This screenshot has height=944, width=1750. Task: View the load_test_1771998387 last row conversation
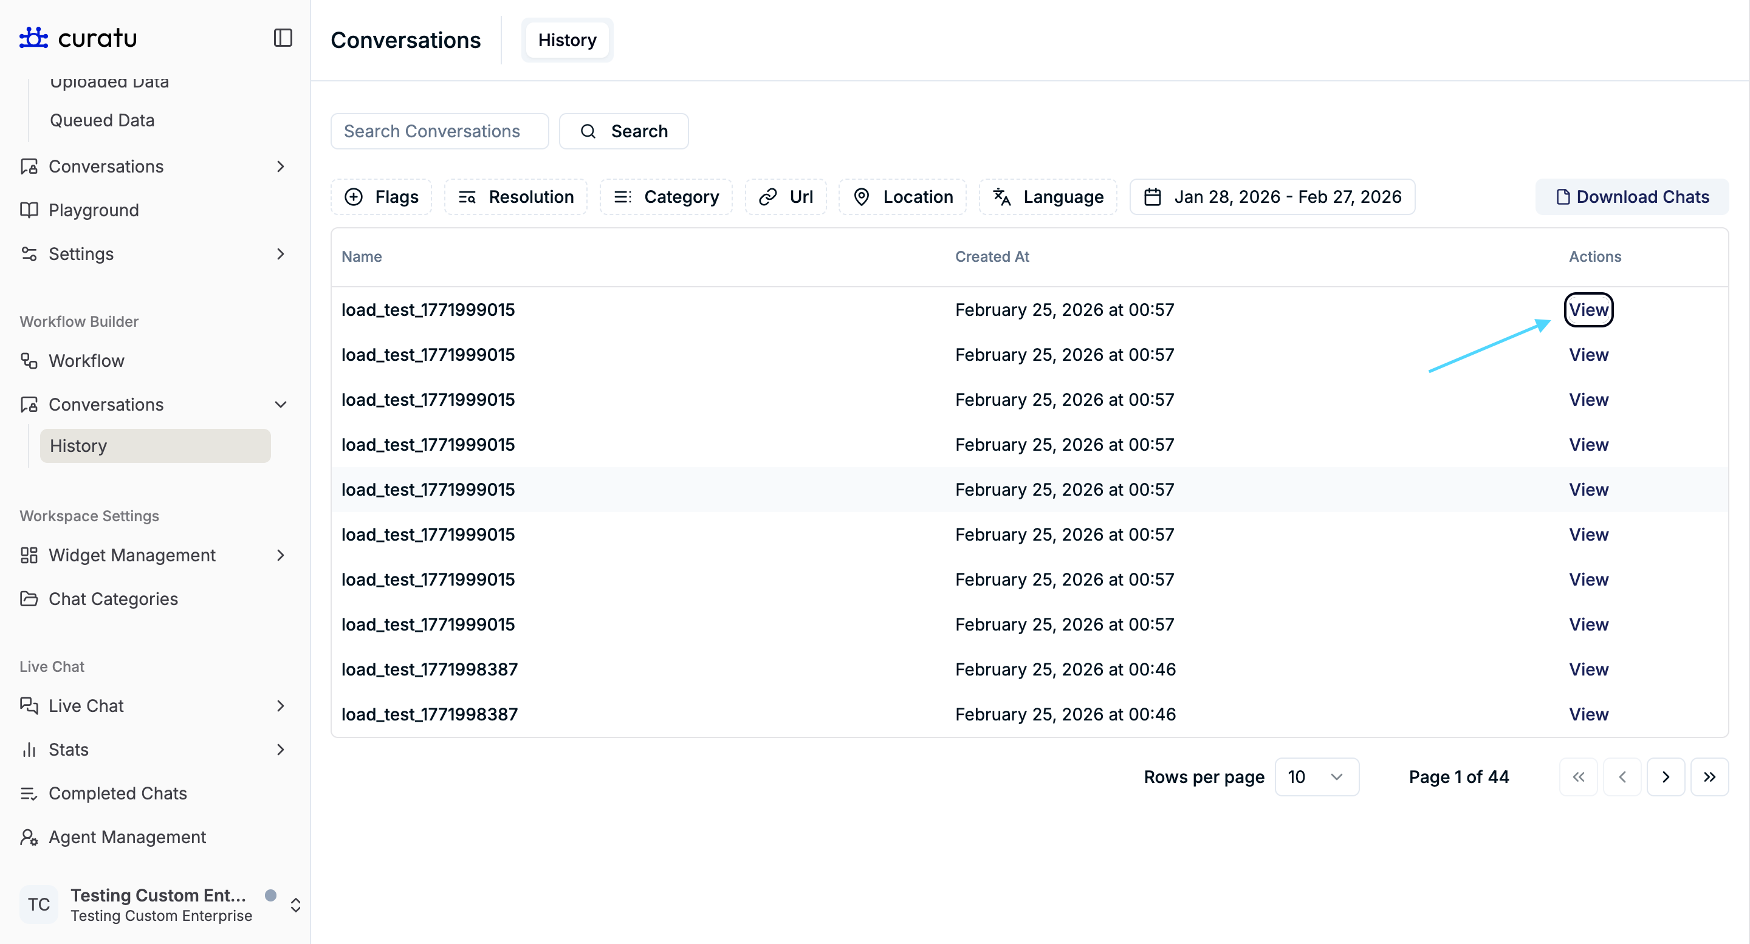(x=1588, y=714)
